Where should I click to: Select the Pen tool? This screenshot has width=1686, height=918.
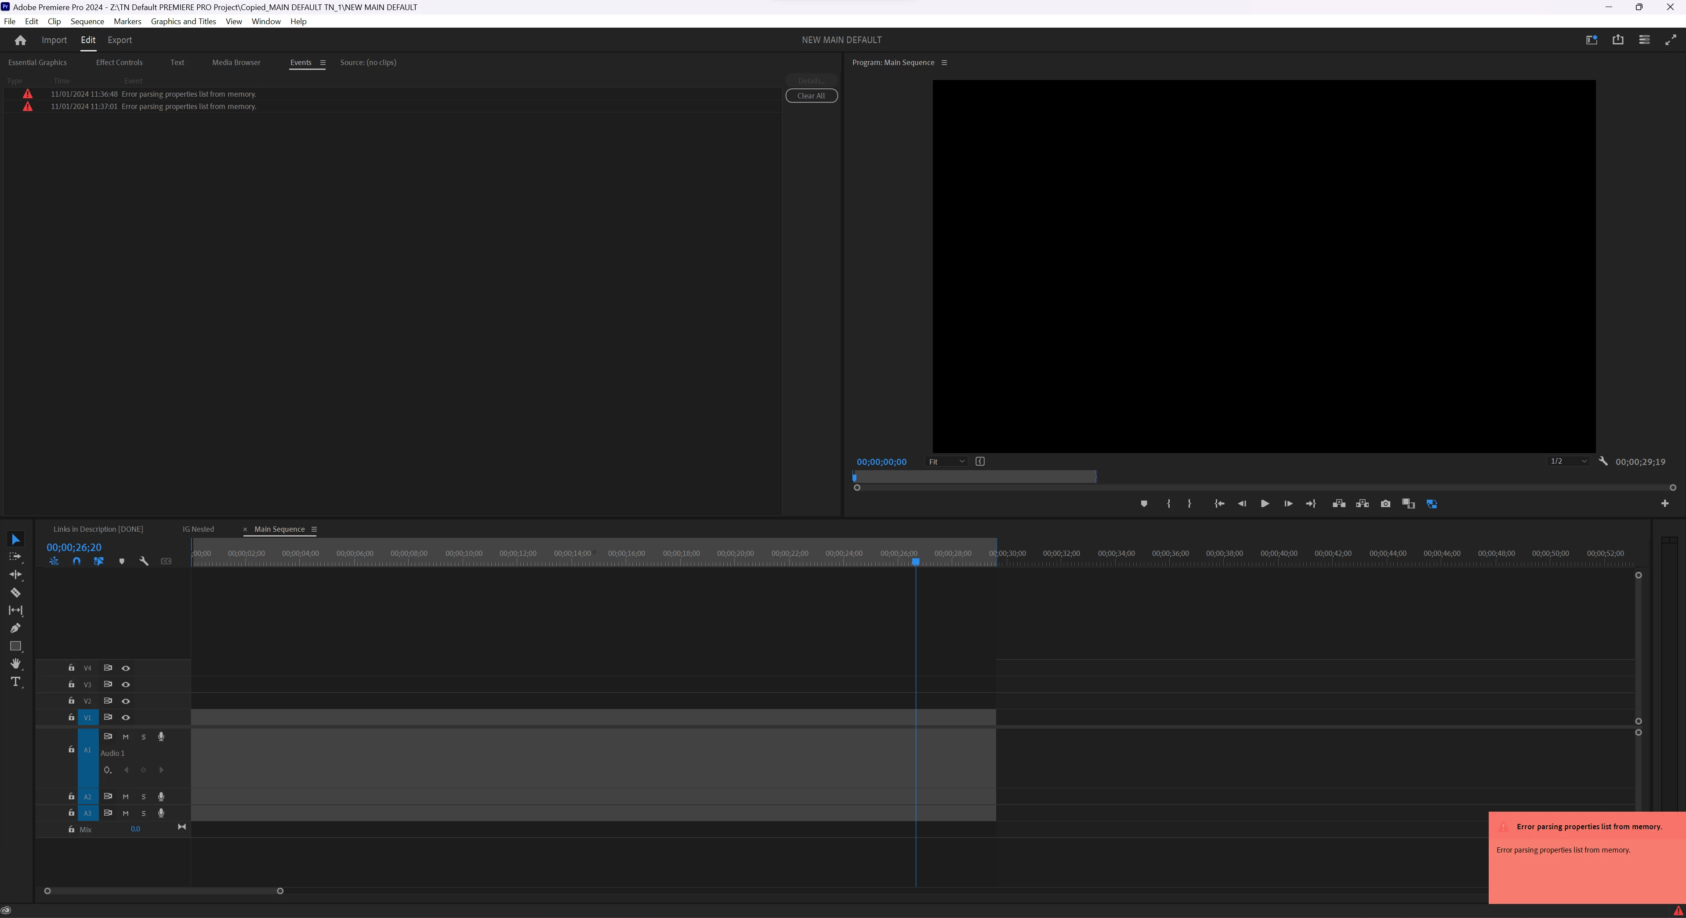click(x=16, y=628)
